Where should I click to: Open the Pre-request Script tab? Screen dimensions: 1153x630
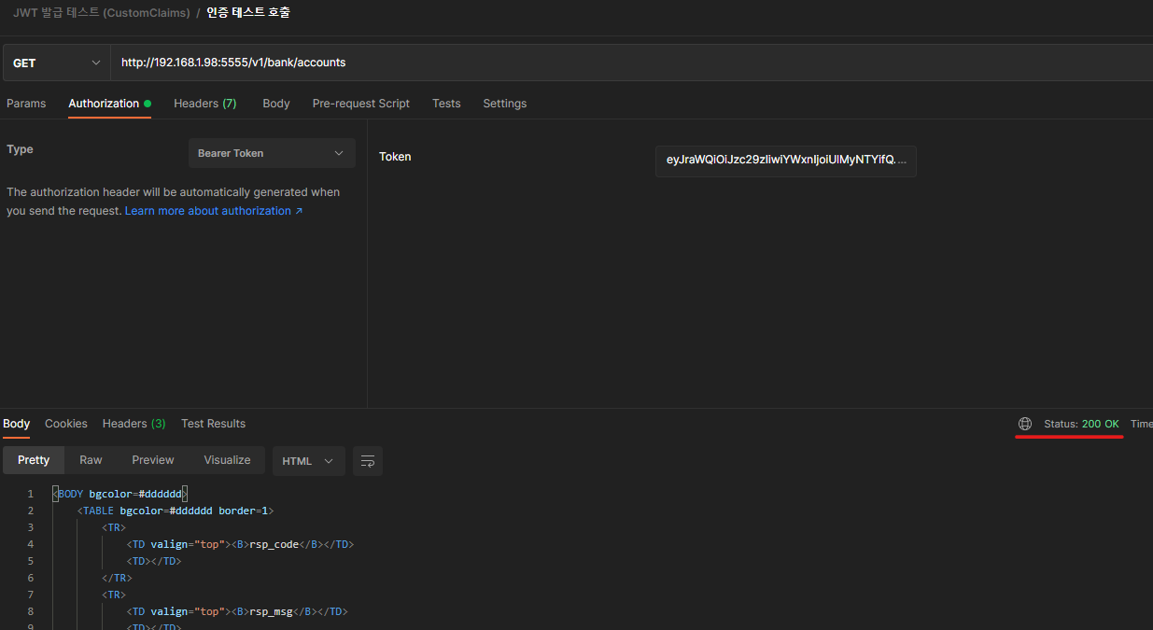pyautogui.click(x=360, y=104)
